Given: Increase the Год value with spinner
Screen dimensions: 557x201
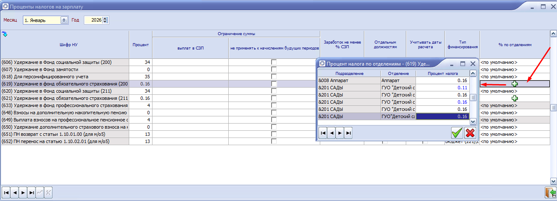Looking at the screenshot, I should (105, 18).
